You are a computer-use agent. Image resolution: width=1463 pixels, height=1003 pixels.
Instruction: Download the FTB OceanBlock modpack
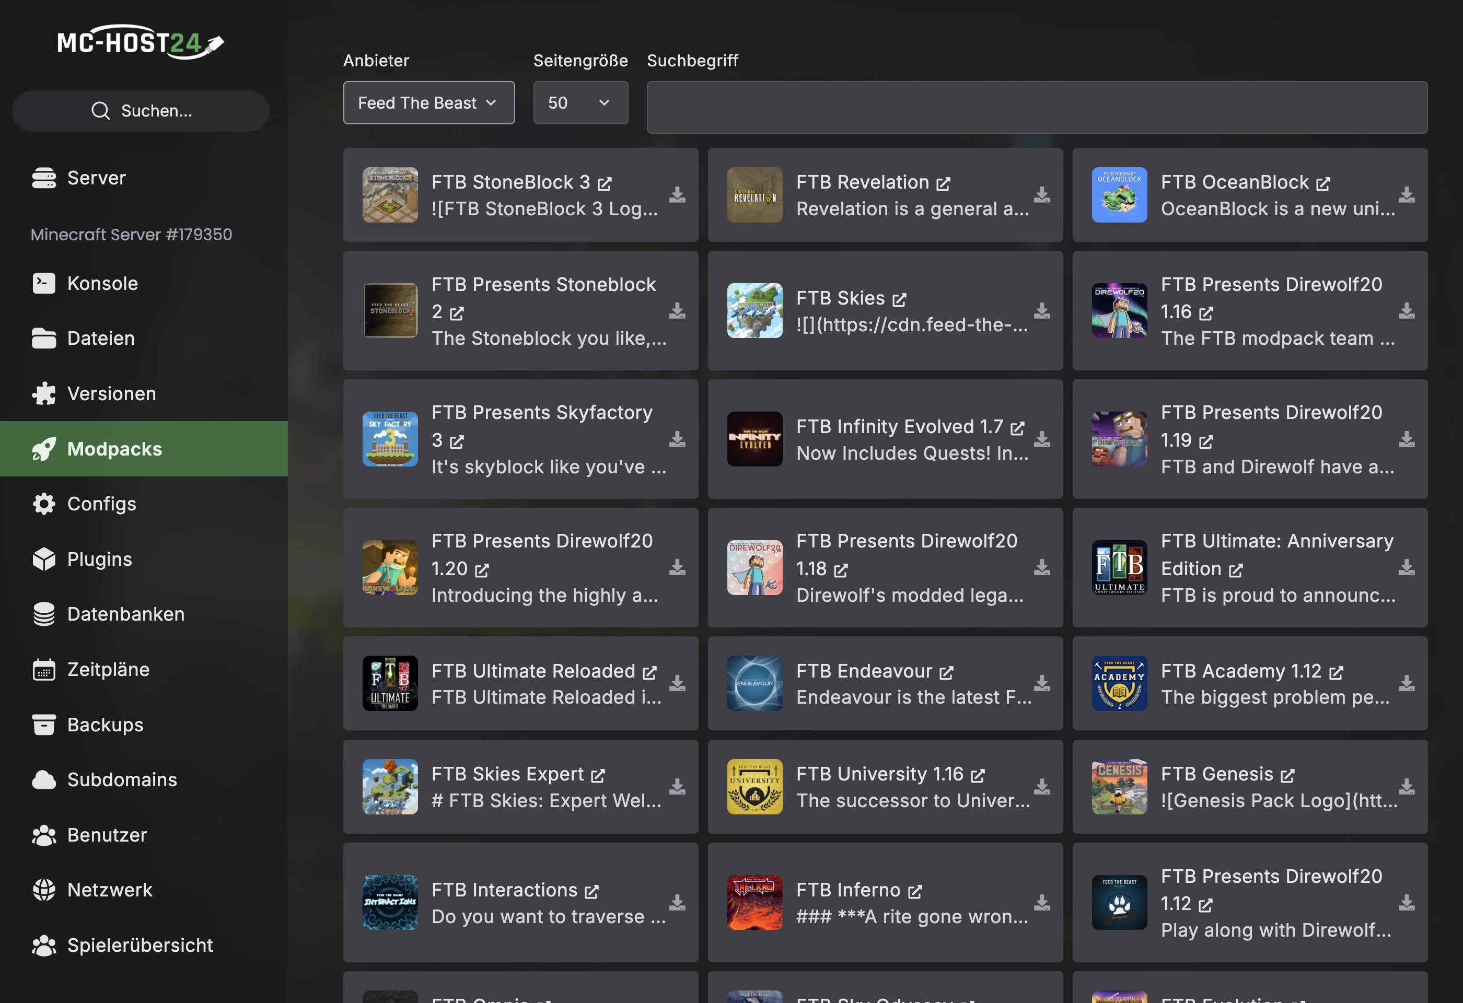[x=1407, y=194]
